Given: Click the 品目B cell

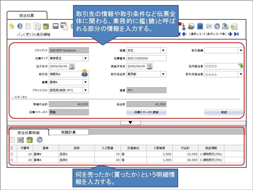Looking at the screenshot, I should [x=77, y=160].
